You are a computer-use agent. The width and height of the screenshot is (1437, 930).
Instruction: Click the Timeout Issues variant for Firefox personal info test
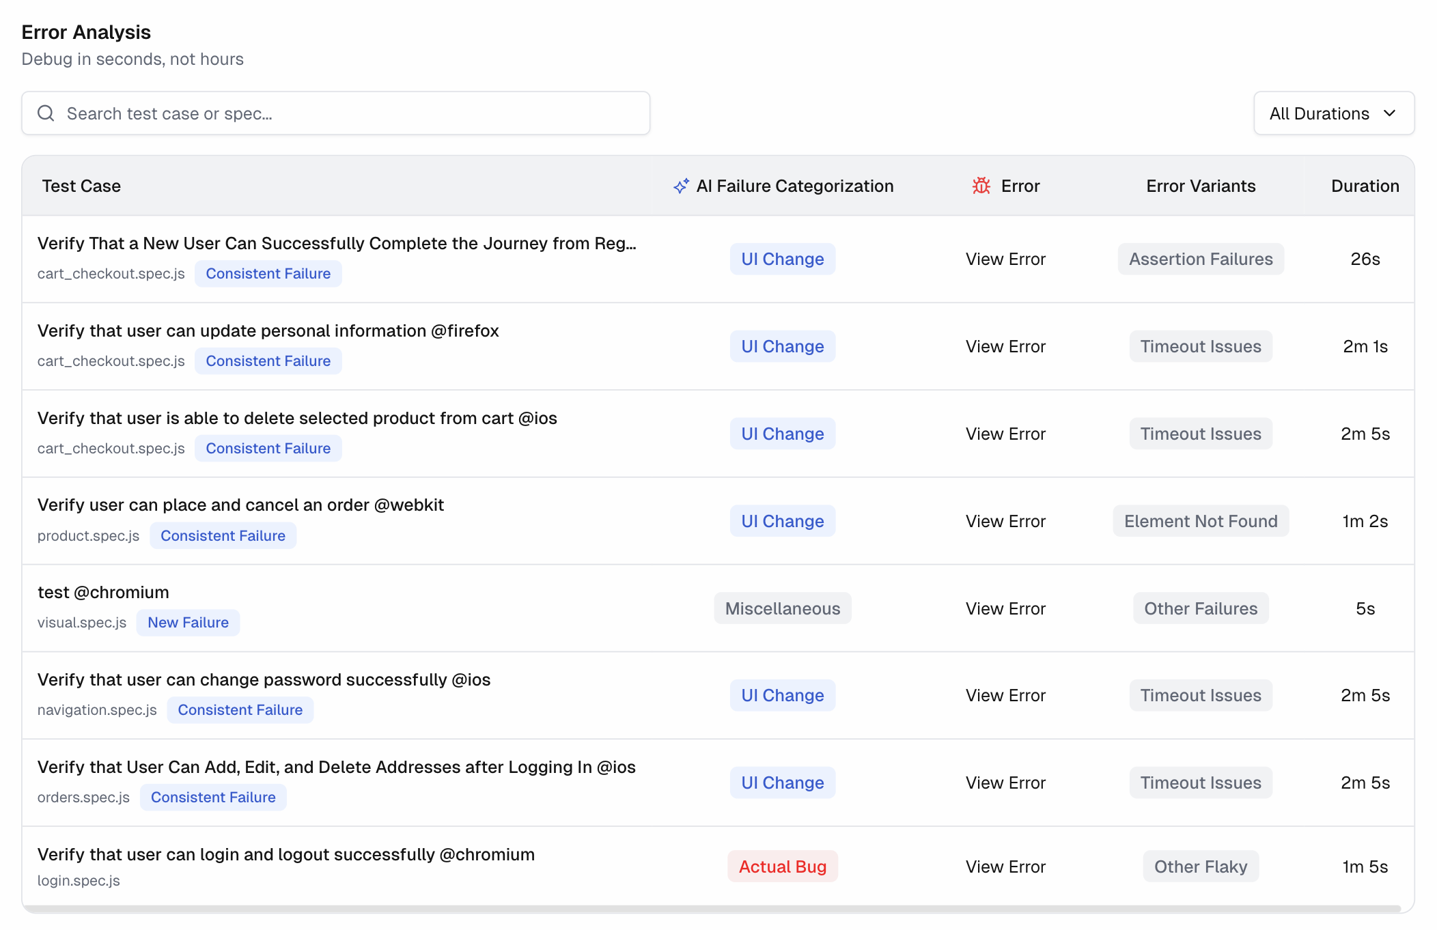pos(1200,346)
